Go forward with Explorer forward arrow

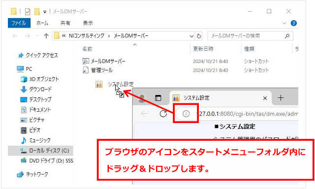[28, 36]
